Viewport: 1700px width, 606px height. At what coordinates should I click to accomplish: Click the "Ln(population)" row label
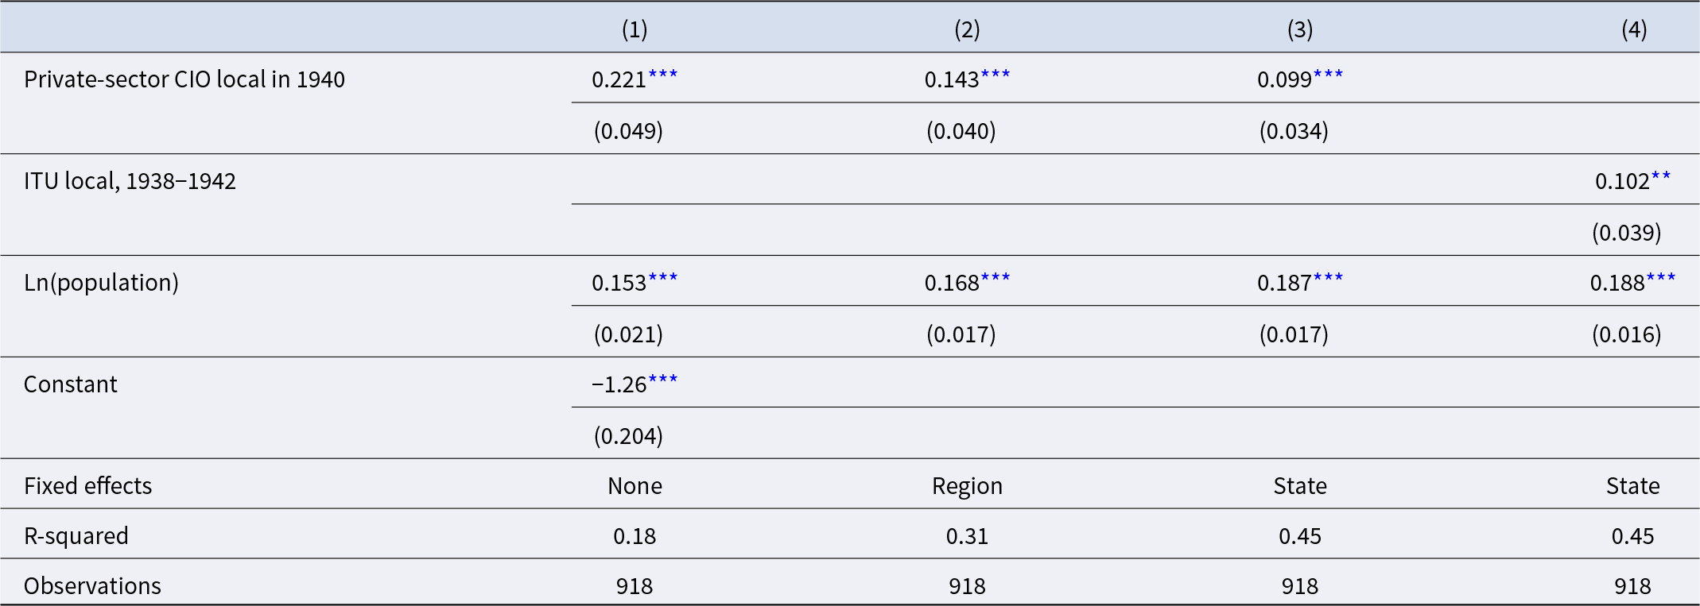click(101, 283)
